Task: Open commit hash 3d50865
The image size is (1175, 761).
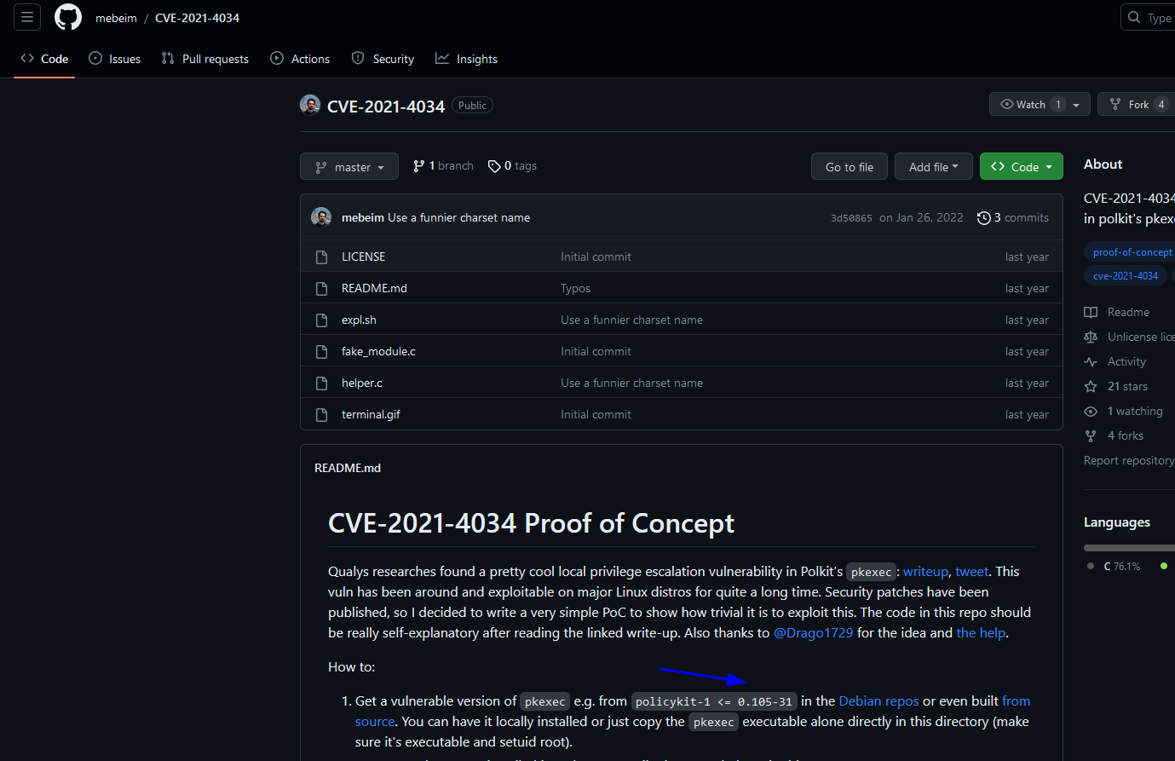Action: 851,218
